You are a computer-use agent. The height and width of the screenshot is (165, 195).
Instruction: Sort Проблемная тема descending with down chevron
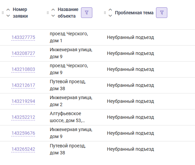110,16
